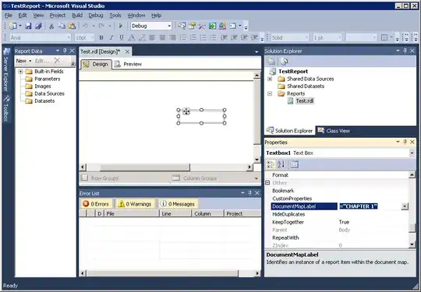
Task: Click the Error List File column header
Action: tap(132, 213)
